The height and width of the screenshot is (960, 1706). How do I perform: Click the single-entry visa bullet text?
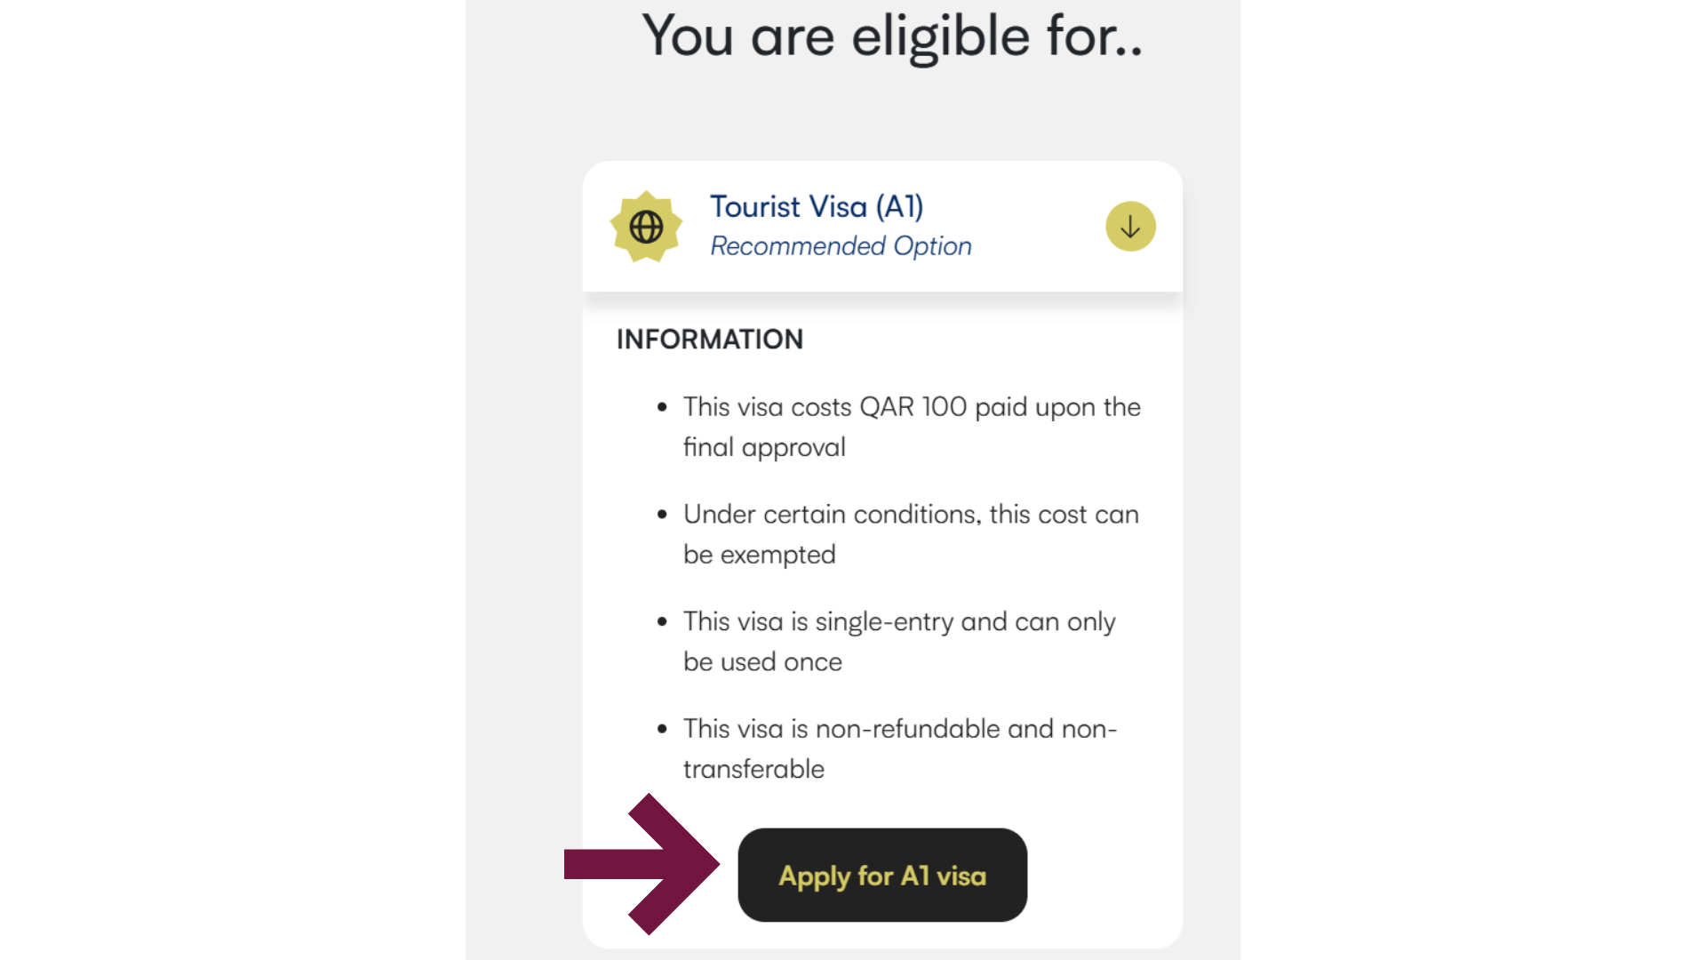click(899, 622)
